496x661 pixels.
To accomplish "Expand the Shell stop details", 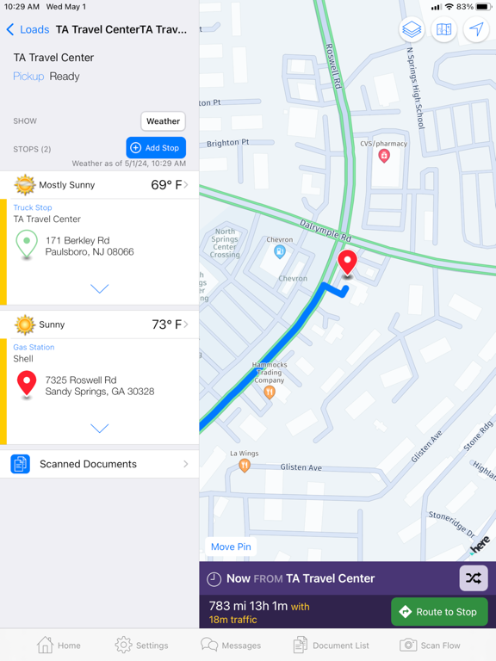I will [x=100, y=428].
